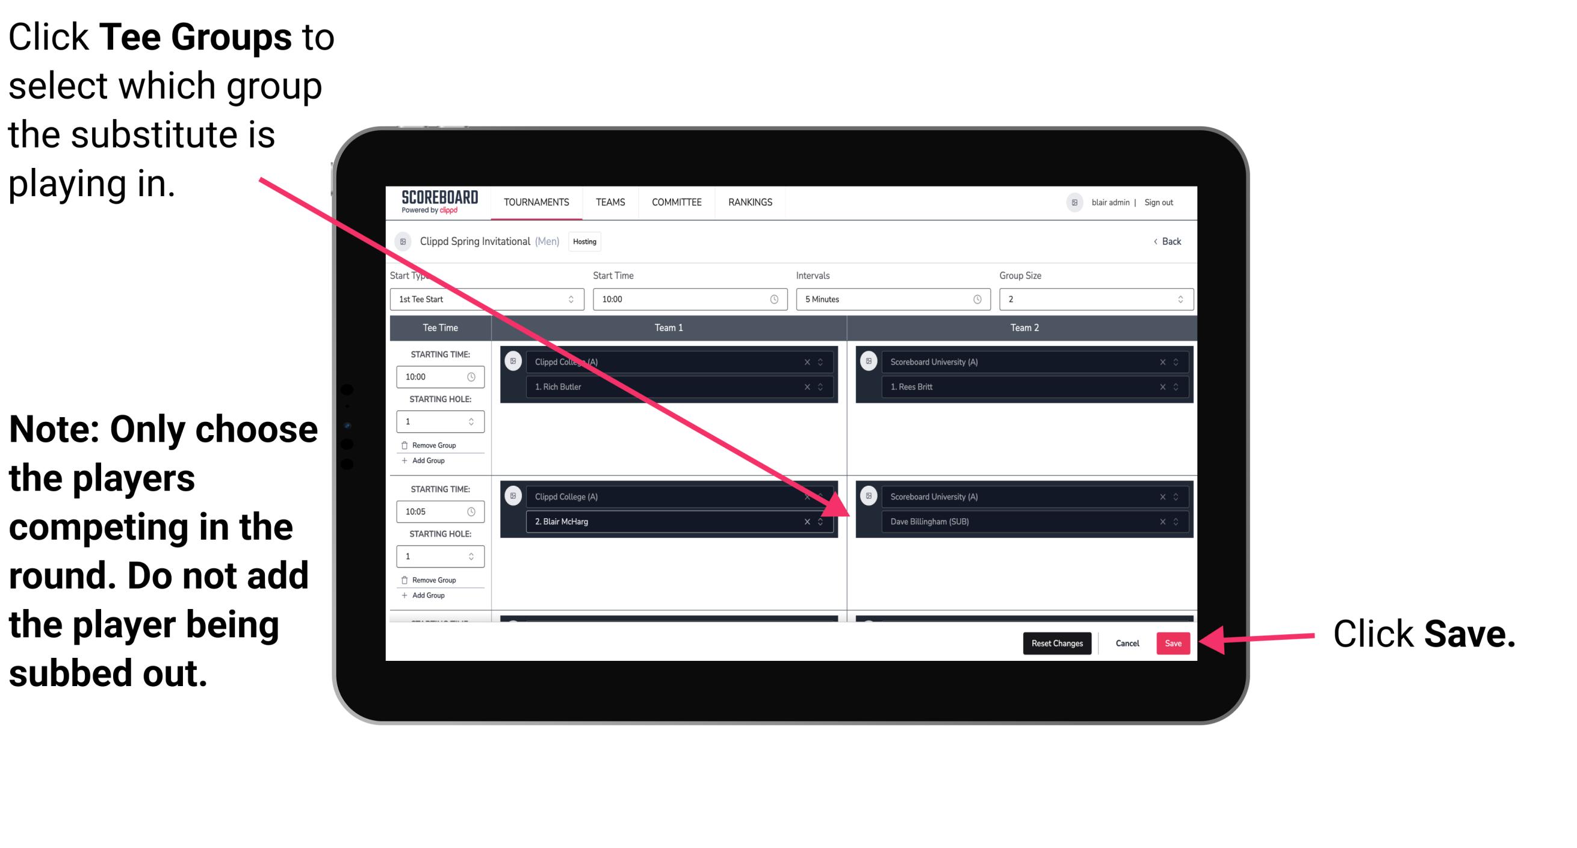Click Sign out link top right

pyautogui.click(x=1182, y=203)
